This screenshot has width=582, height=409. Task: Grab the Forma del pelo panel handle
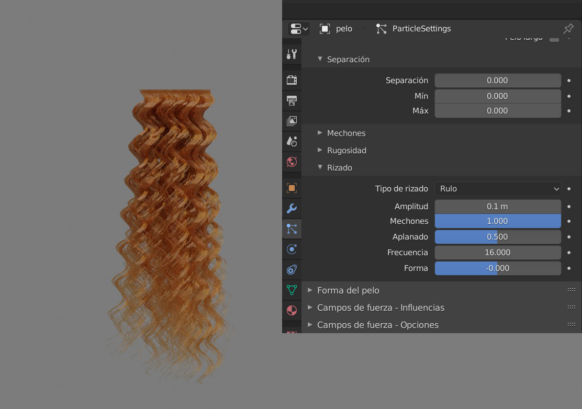(x=572, y=290)
